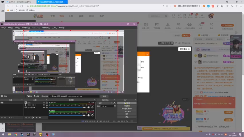Screen dimensions: 244x137
Task: Lock the Display Capture source
Action: pos(47,107)
